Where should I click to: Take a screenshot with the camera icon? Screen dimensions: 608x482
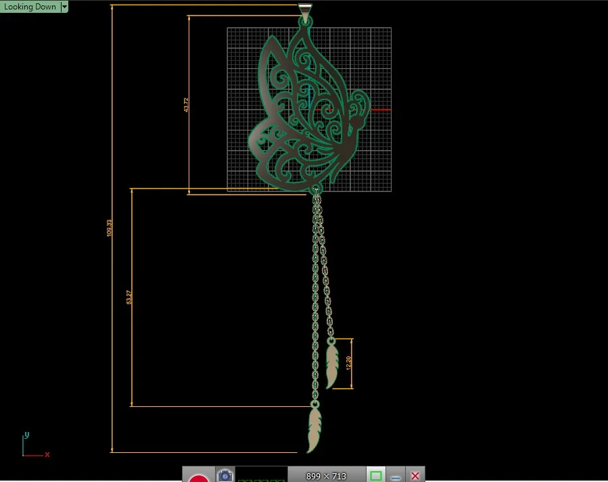click(x=225, y=476)
